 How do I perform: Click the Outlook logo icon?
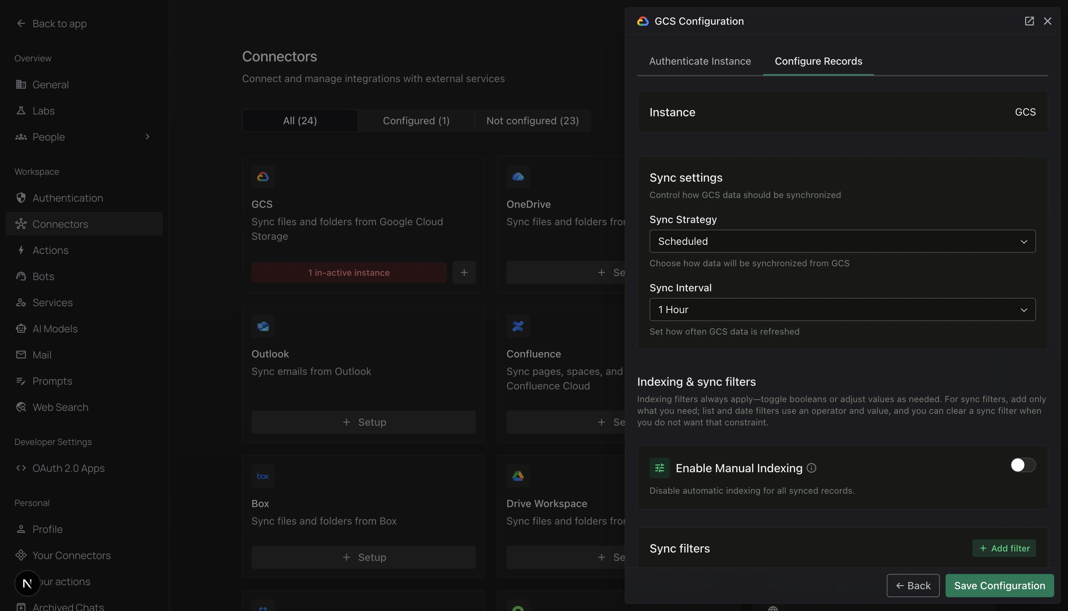pos(263,326)
